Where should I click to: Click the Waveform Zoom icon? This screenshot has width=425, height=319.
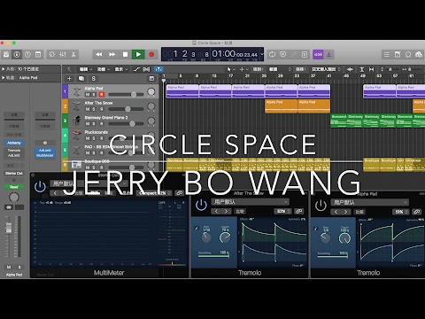[350, 69]
